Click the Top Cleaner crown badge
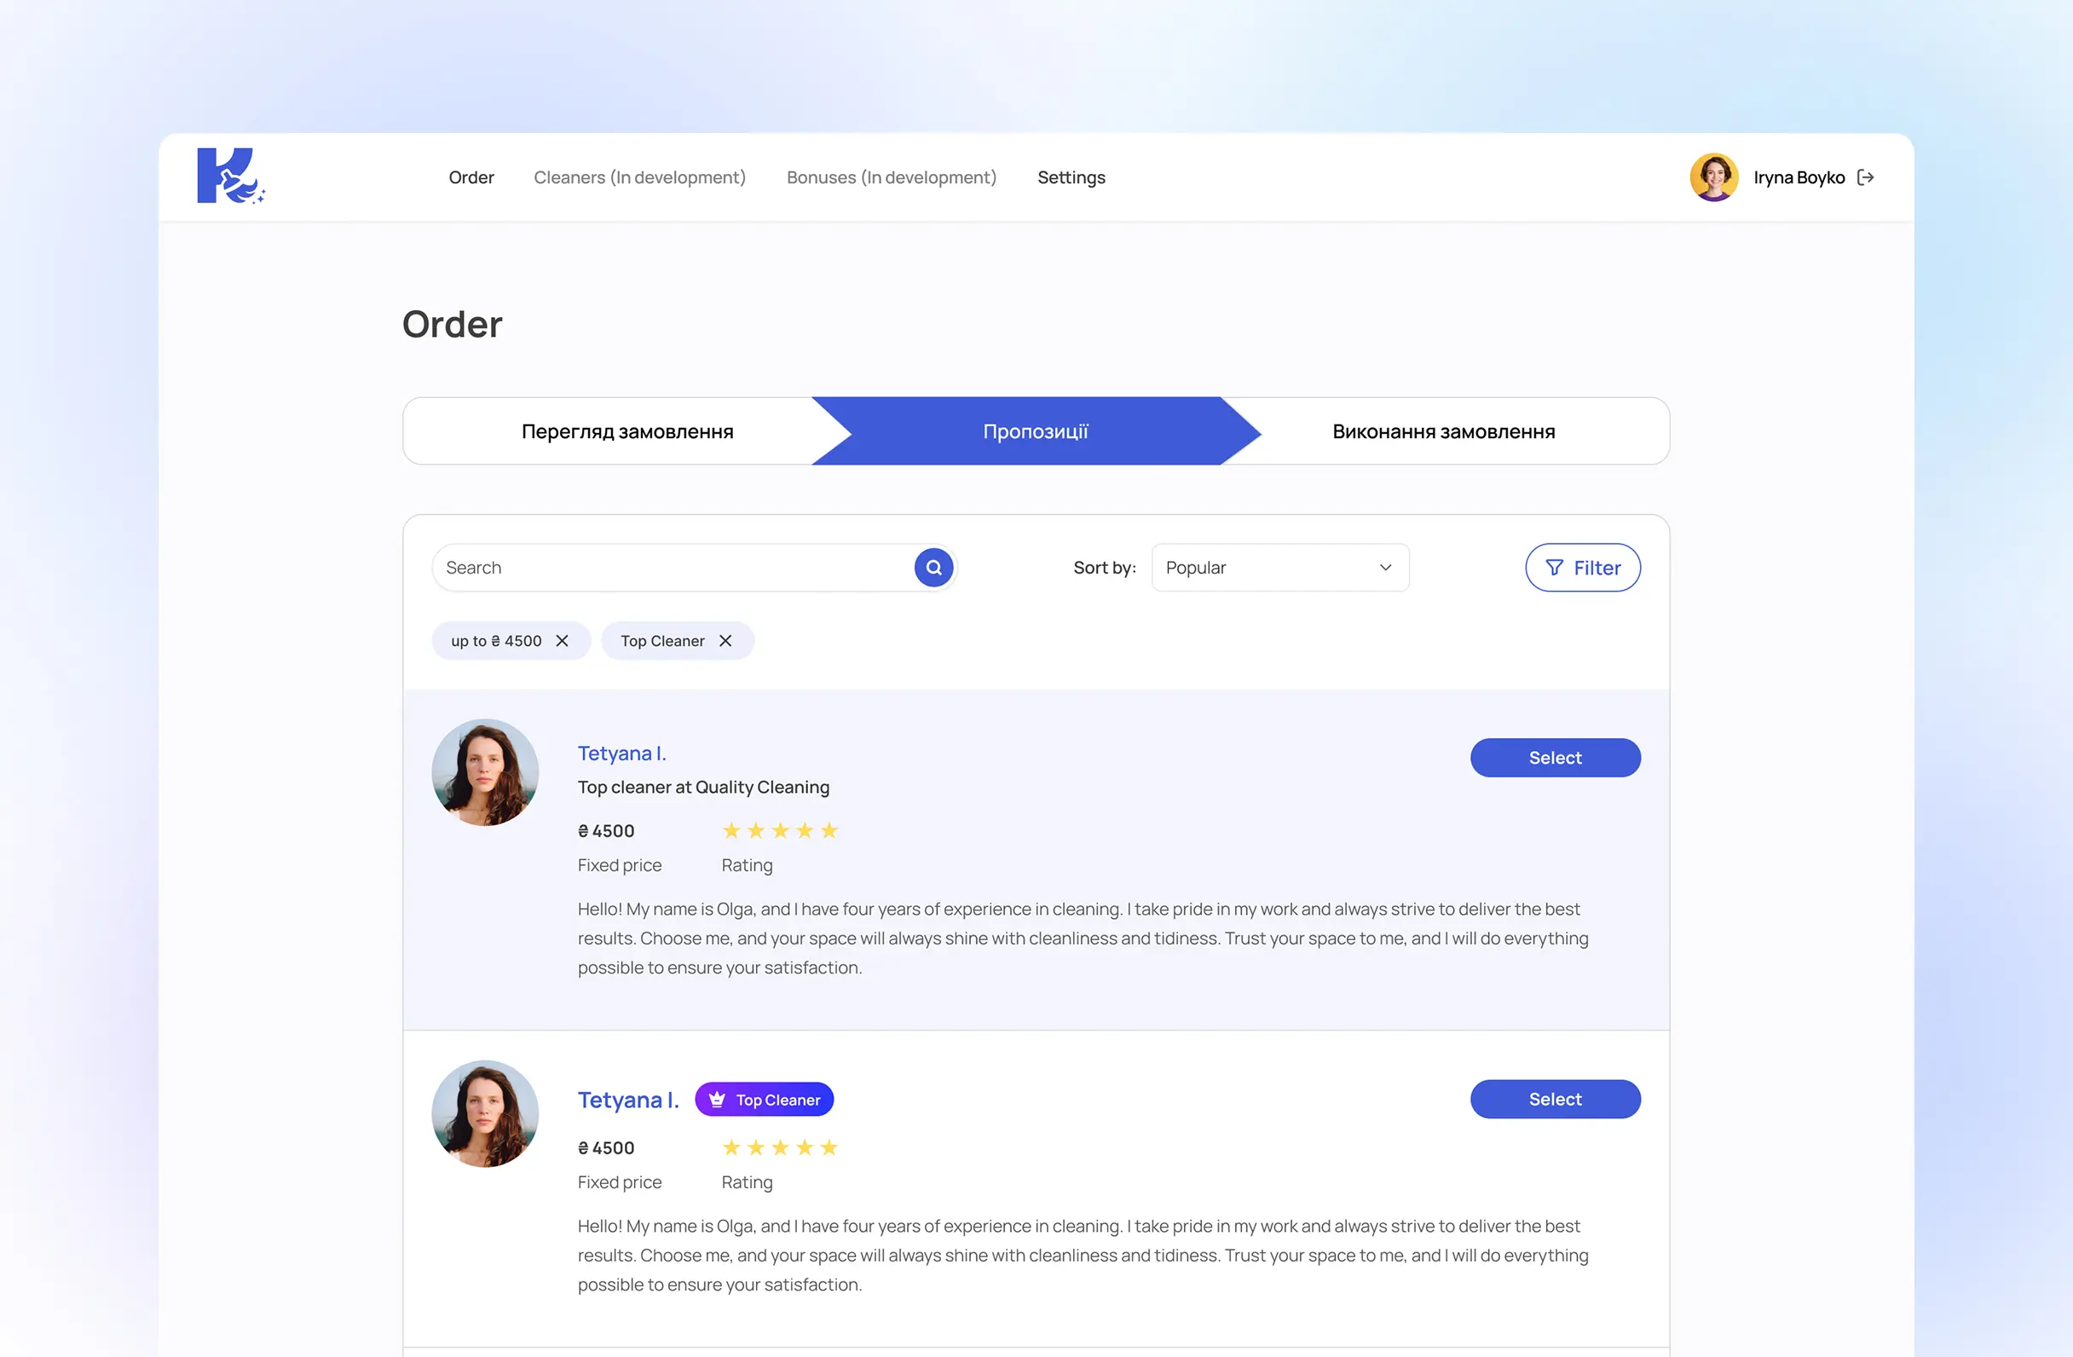 tap(764, 1100)
